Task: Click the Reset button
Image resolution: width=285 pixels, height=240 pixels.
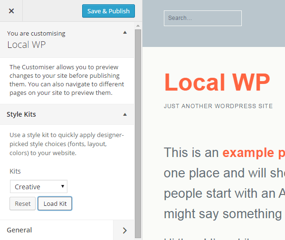Action: [x=22, y=203]
